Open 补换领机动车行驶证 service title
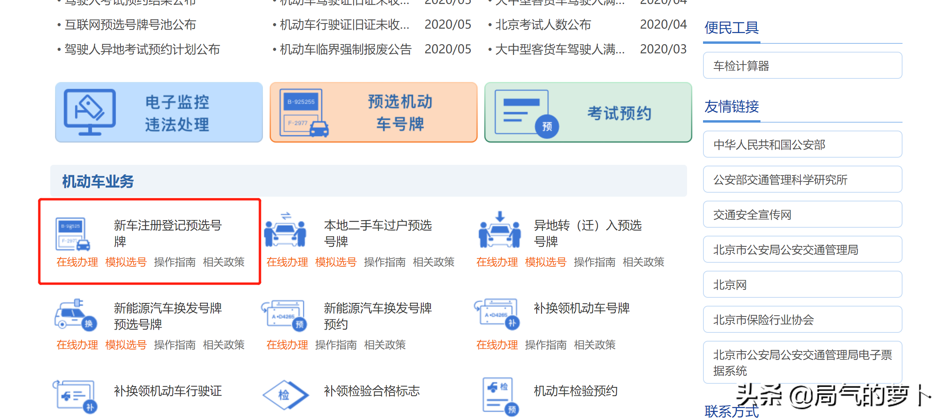 click(x=168, y=391)
